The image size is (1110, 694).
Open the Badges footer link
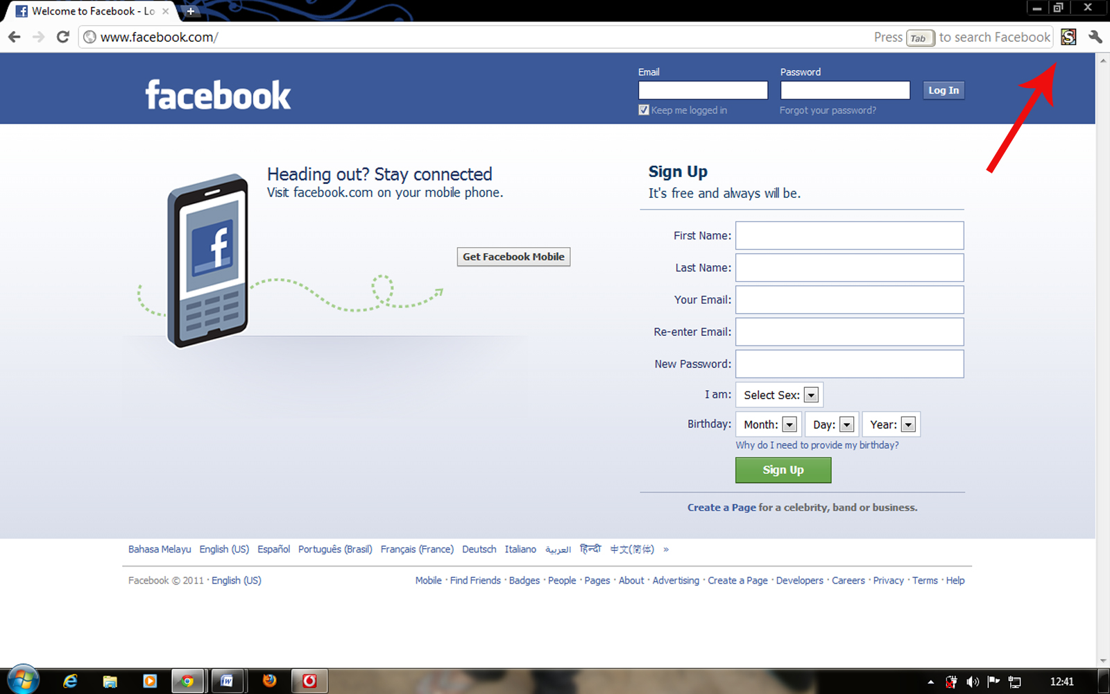(524, 580)
